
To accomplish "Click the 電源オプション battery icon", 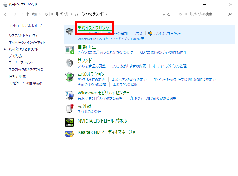I will (70, 77).
